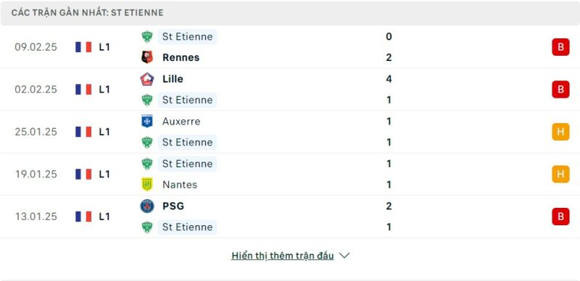Click score 4 in Lille match row
The height and width of the screenshot is (281, 580).
(389, 79)
